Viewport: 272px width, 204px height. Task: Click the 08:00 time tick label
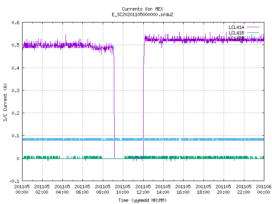102,192
